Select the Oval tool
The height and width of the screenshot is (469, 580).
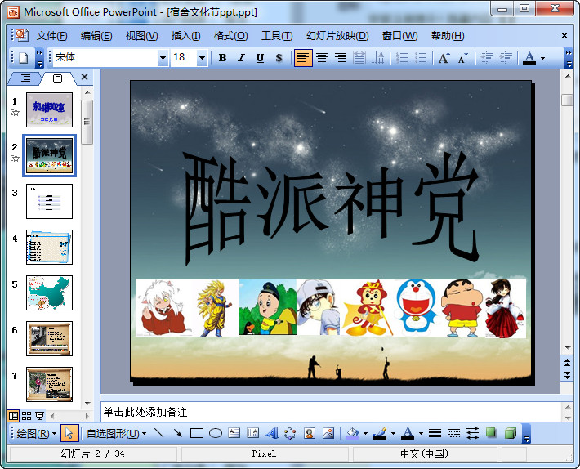click(216, 433)
